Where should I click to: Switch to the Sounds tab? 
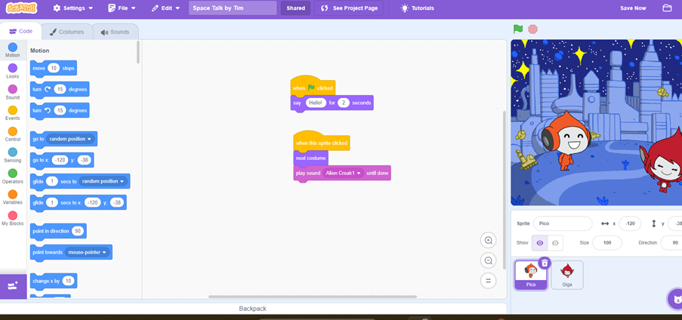pyautogui.click(x=115, y=32)
